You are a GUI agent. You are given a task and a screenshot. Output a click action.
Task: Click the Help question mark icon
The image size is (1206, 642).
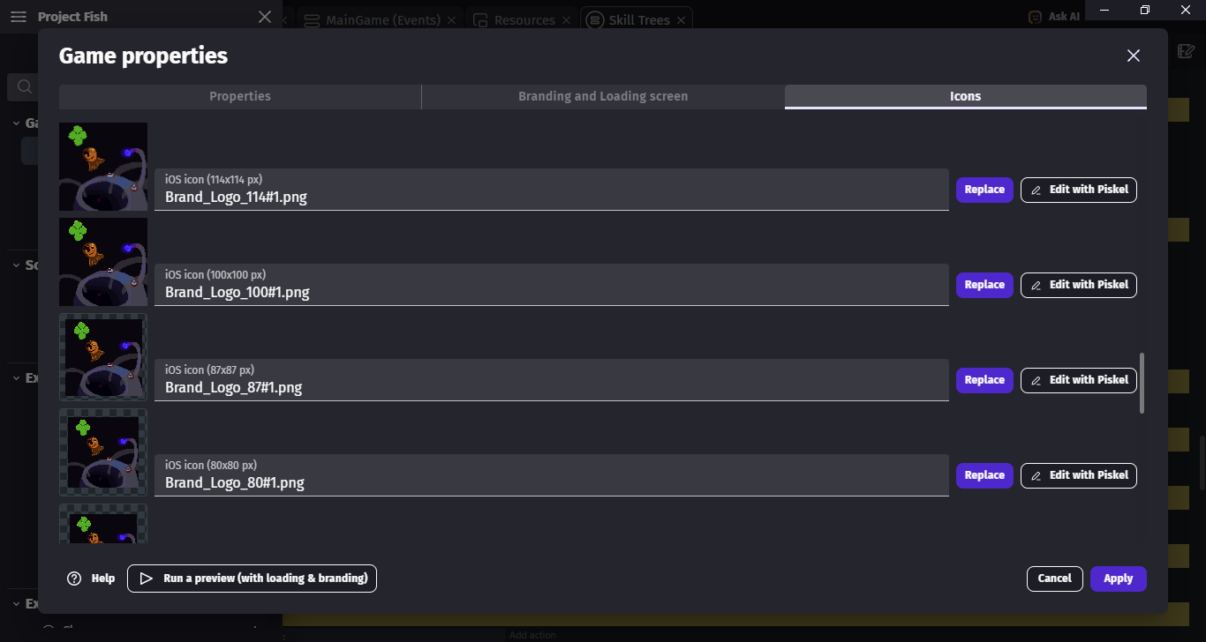(x=74, y=579)
